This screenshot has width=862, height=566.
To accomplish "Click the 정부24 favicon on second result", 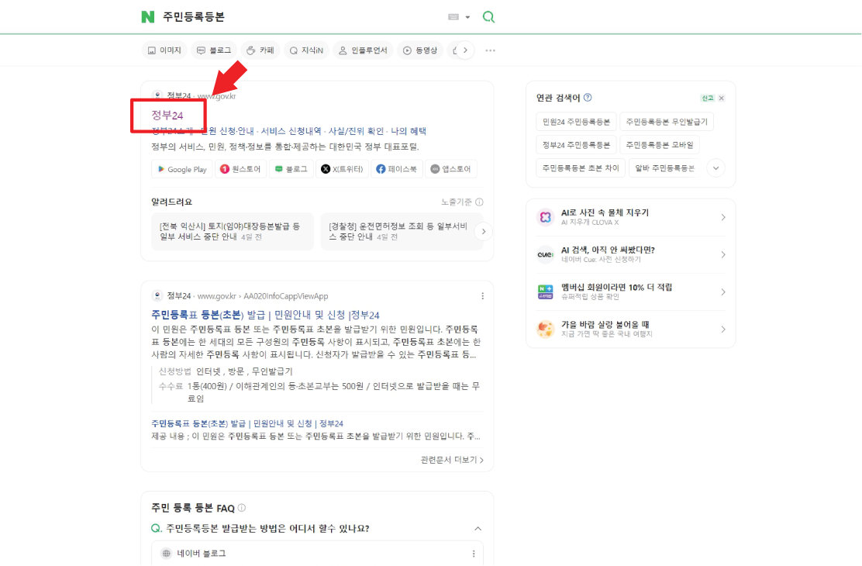I will (x=157, y=296).
